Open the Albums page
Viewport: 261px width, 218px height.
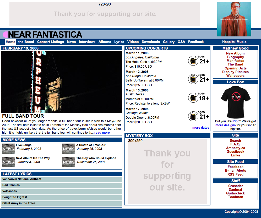coord(105,42)
